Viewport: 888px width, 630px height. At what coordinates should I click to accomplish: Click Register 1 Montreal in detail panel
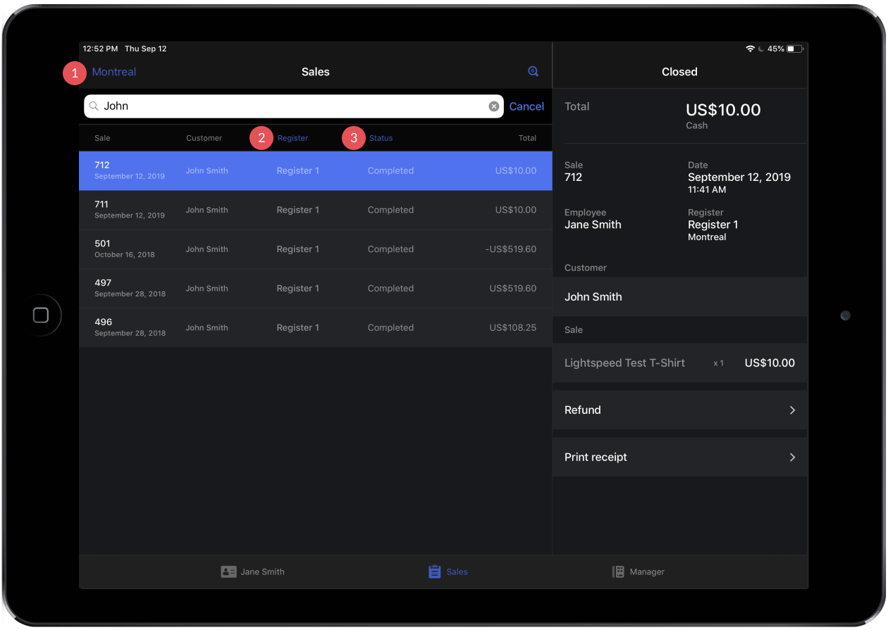pyautogui.click(x=713, y=230)
